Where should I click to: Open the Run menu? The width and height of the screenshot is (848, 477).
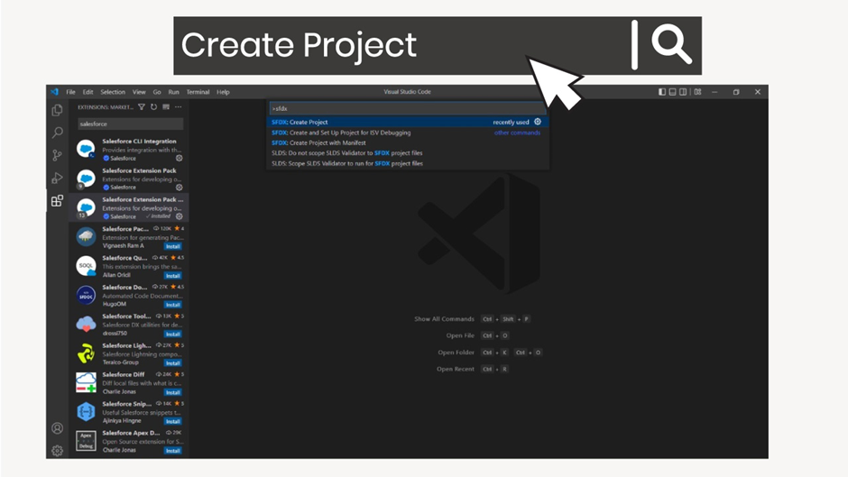[173, 92]
